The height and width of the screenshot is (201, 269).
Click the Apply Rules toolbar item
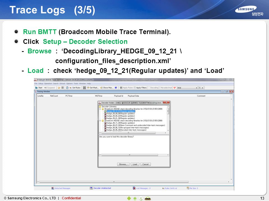click(126, 88)
